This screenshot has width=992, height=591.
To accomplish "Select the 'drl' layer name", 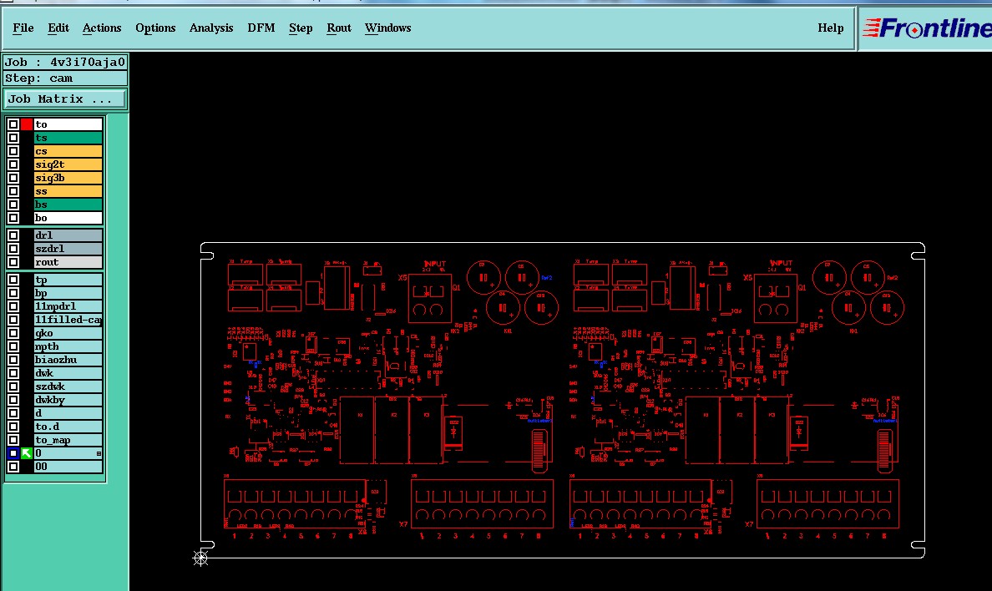I will pyautogui.click(x=68, y=235).
